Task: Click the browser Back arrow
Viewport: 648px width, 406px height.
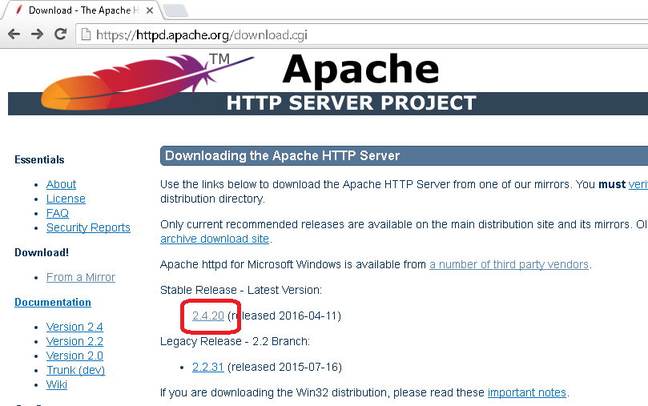Action: coord(14,34)
